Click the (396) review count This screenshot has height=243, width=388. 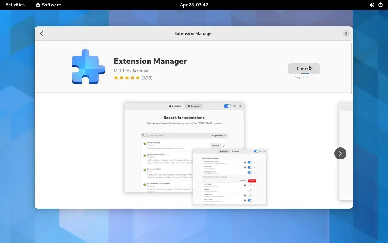coord(147,78)
